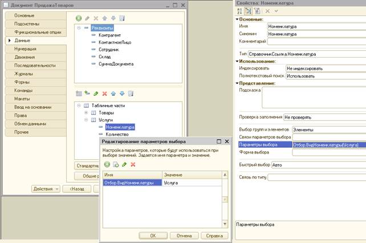Open the Макеты tab
366x243 pixels.
(x=36, y=99)
